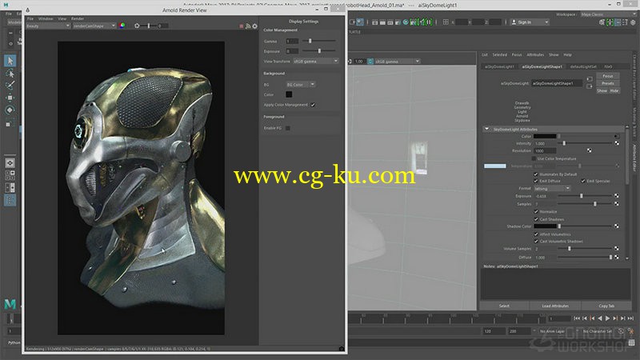Toggle Apply Color Management checkbox
The image size is (640, 360).
tap(313, 105)
